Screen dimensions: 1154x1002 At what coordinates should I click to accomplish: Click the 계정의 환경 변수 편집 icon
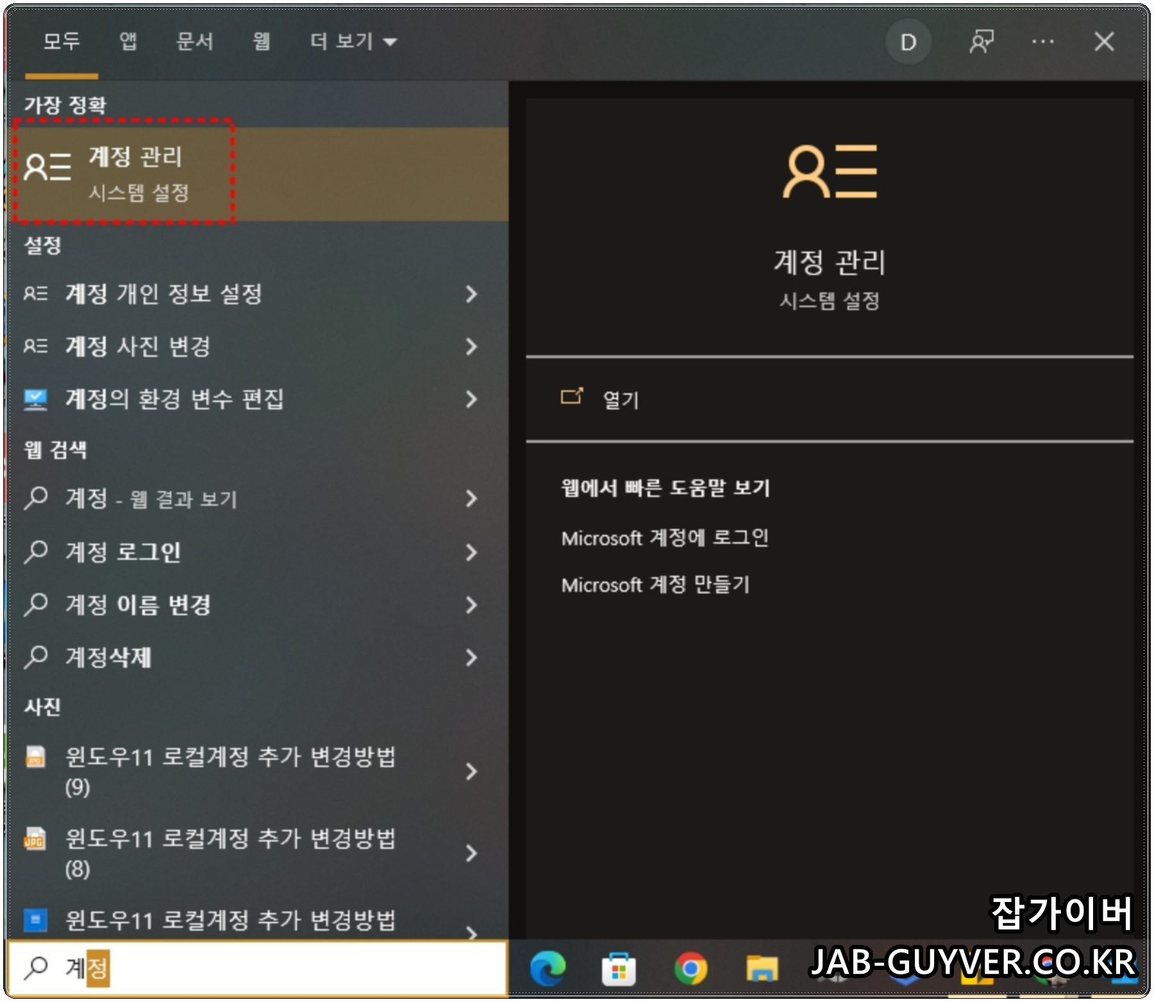click(37, 400)
